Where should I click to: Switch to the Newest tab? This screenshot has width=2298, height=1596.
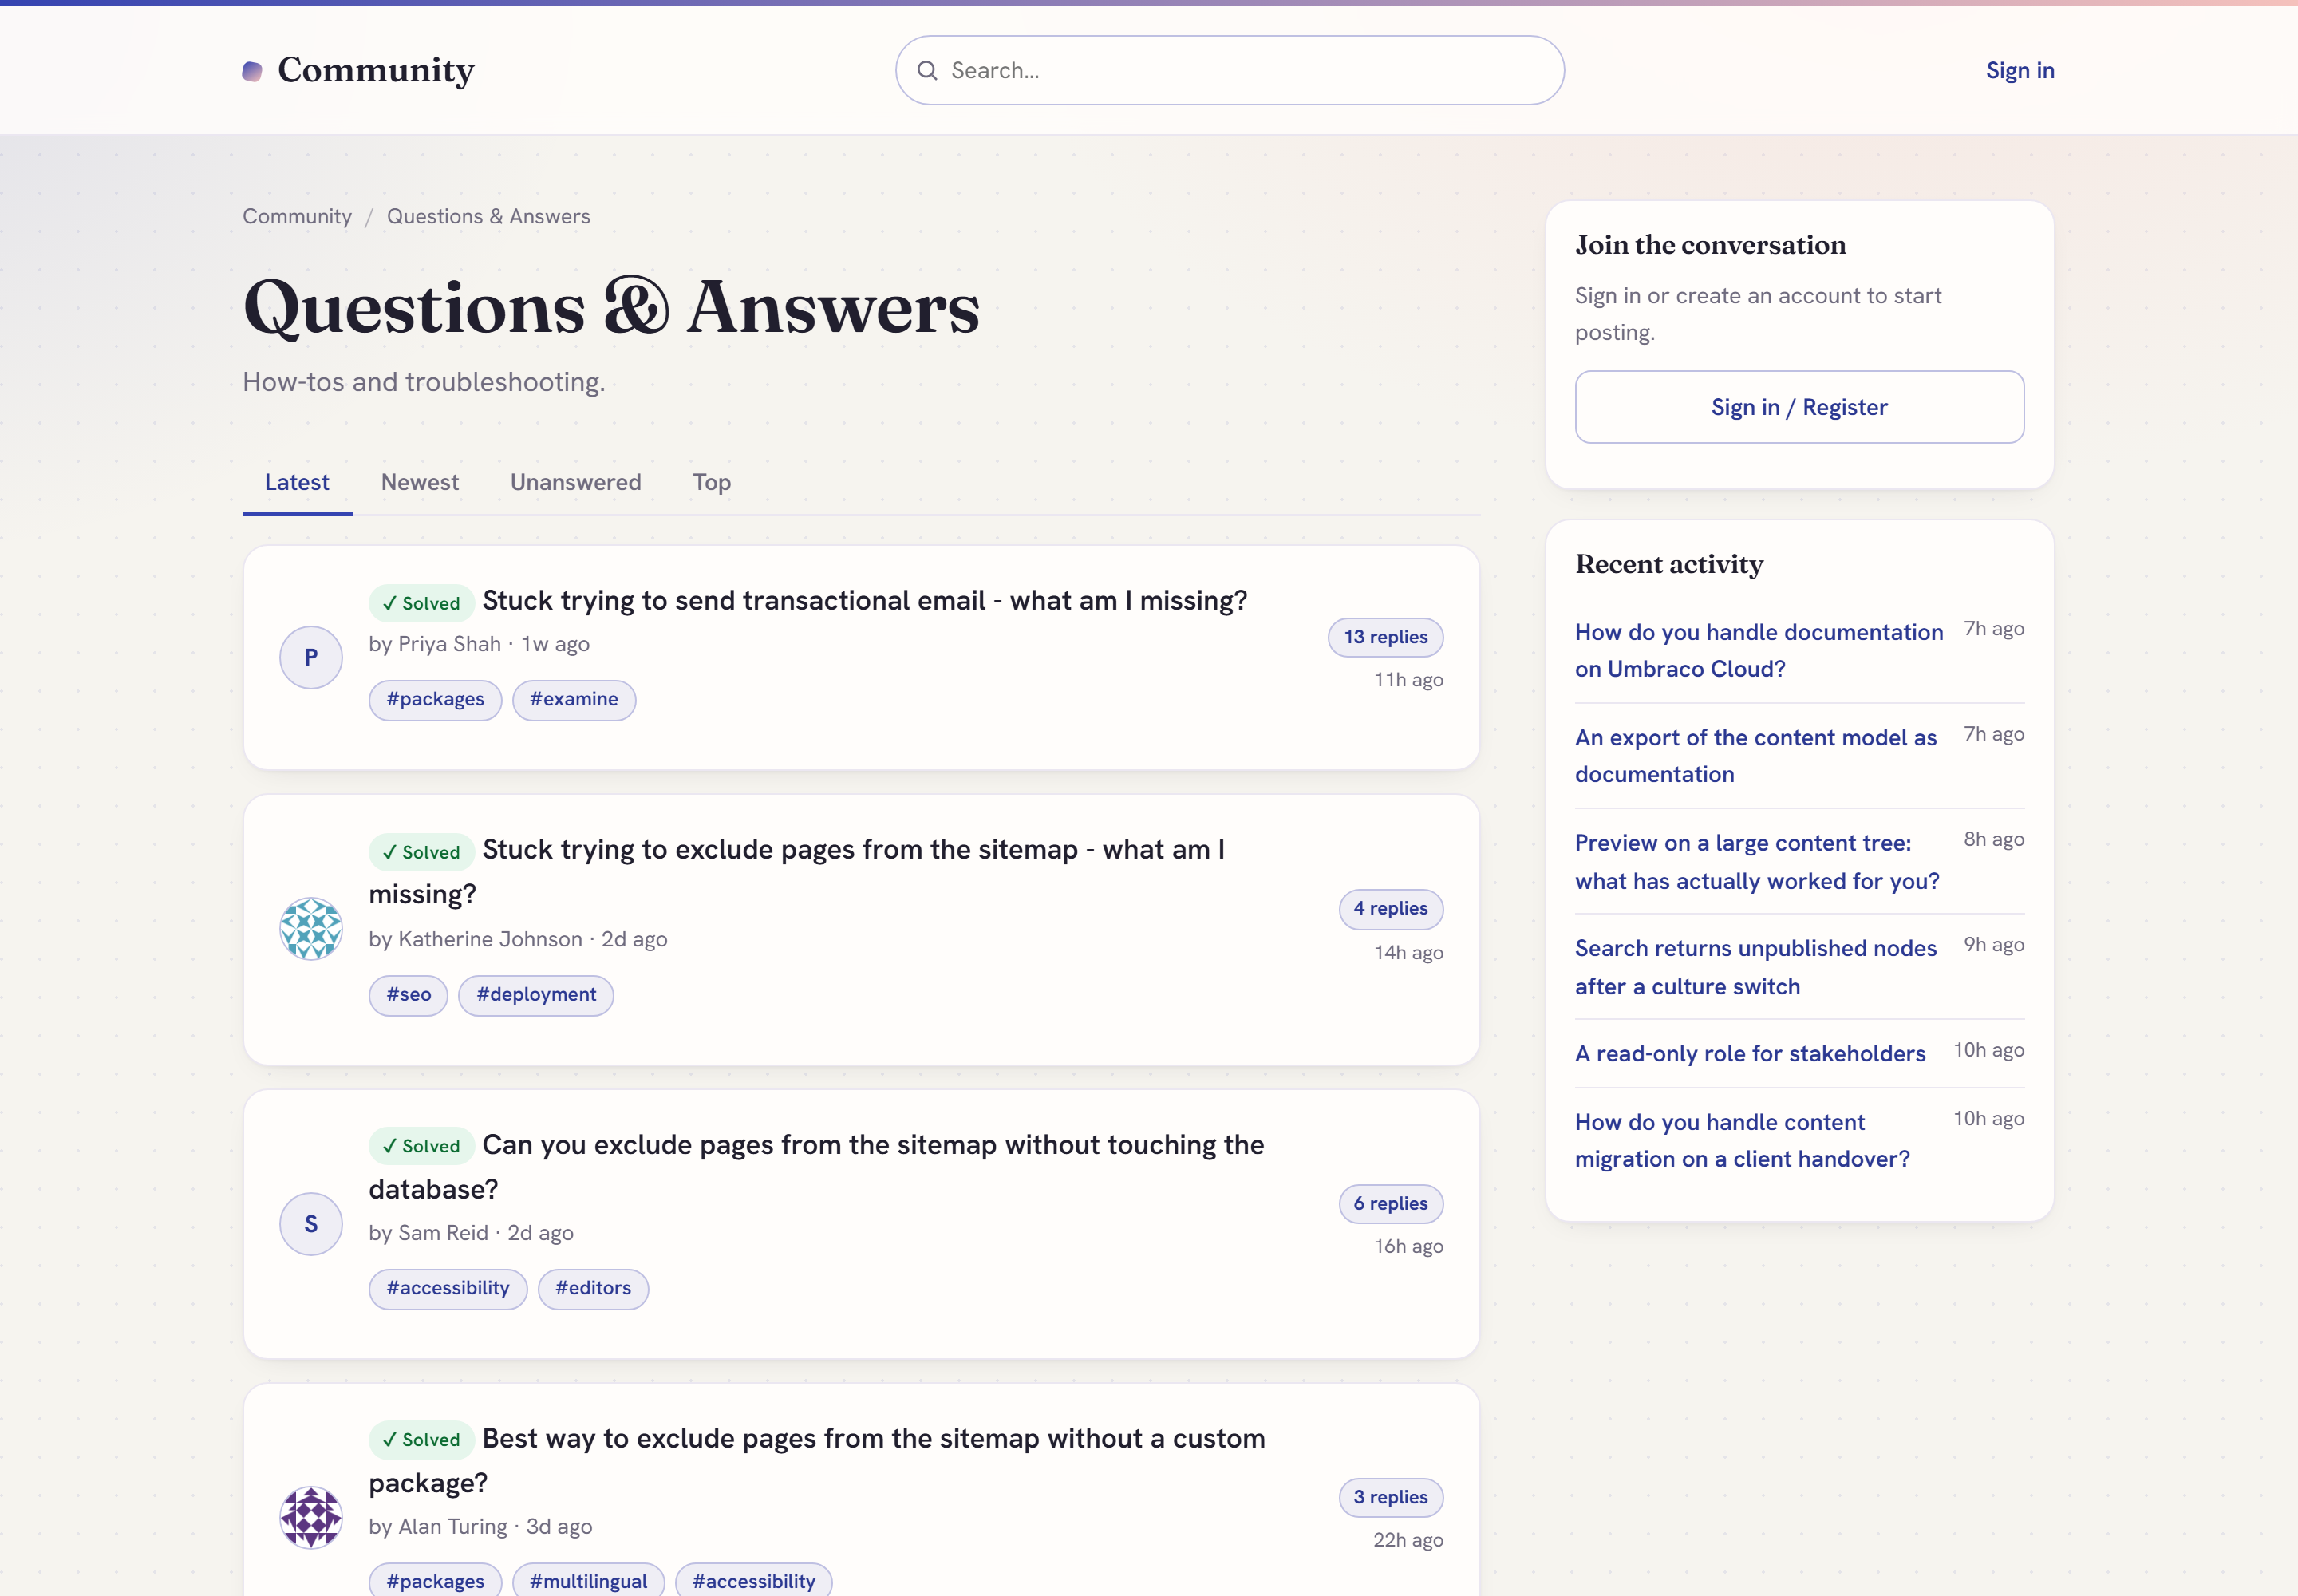[x=420, y=482]
